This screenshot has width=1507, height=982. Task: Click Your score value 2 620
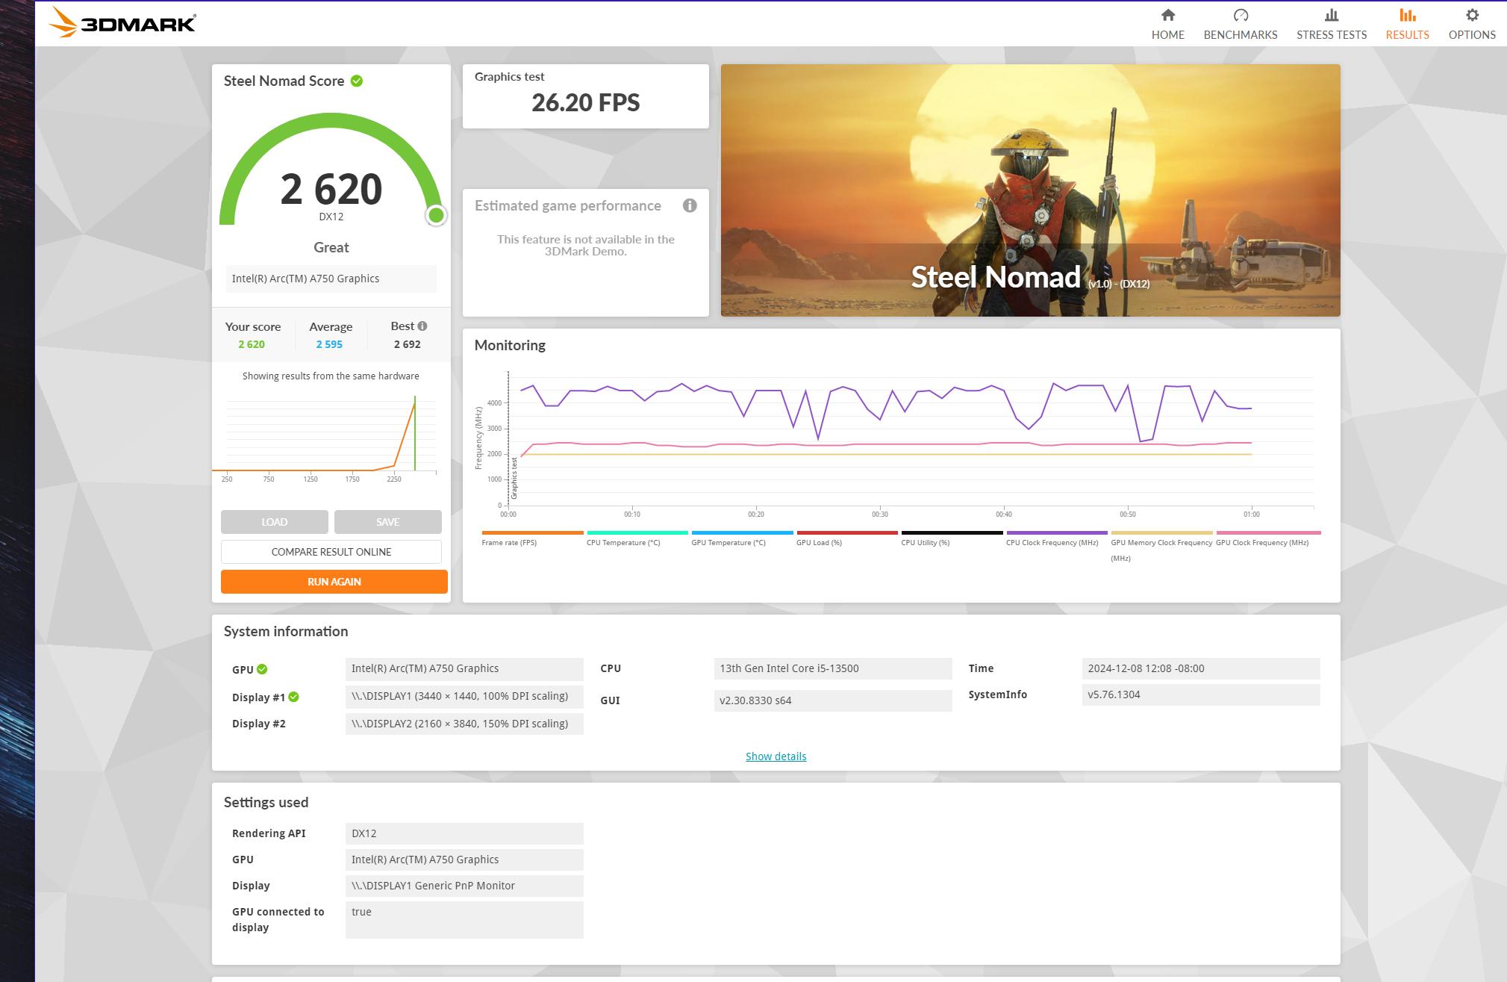(x=252, y=344)
